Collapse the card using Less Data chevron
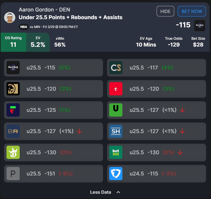This screenshot has height=199, width=211. pos(118,192)
